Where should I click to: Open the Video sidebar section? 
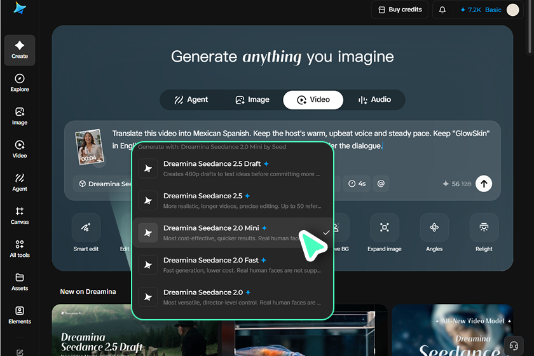20,149
